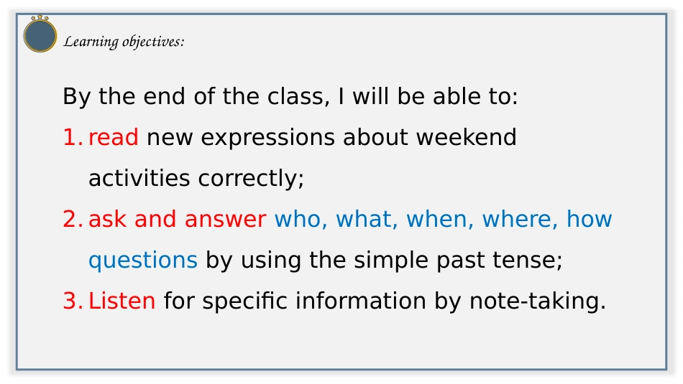Screen dimensions: 683x384
Task: Click the blue word 'how'
Action: 590,219
